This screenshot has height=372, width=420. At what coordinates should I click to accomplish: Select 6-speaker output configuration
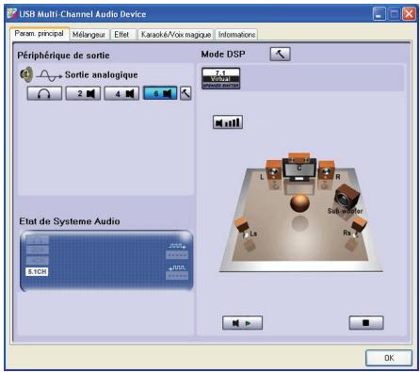(160, 93)
